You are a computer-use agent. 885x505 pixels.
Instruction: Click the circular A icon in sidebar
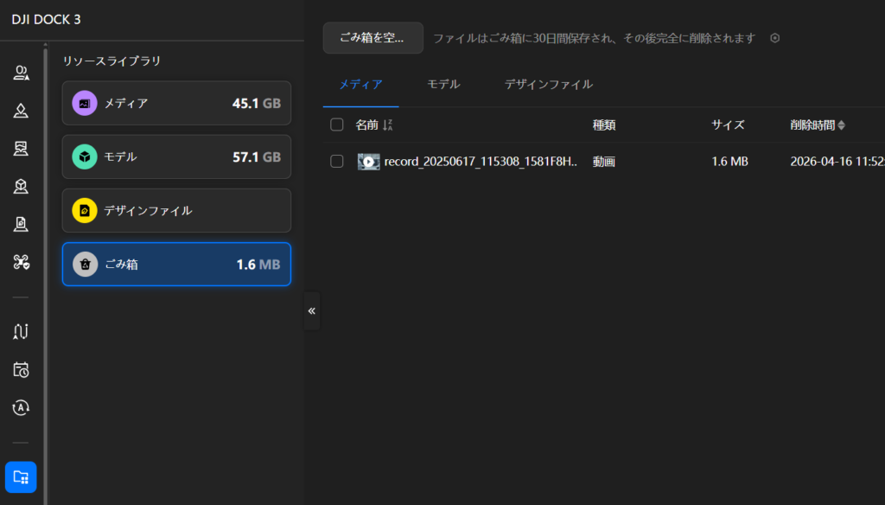point(22,407)
